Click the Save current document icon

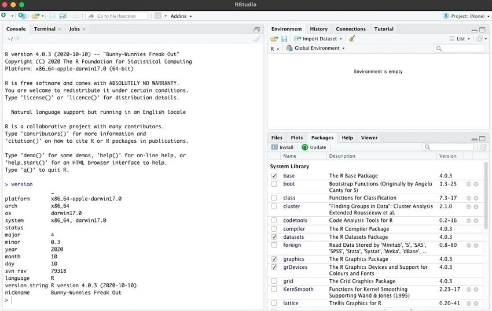[x=53, y=16]
